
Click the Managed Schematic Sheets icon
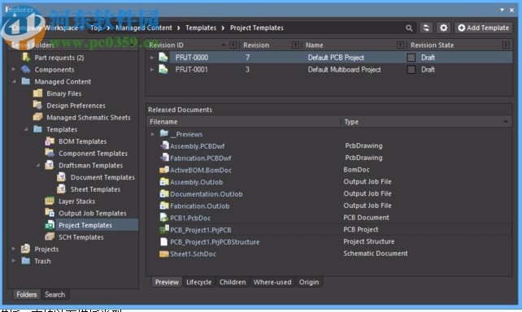[37, 117]
